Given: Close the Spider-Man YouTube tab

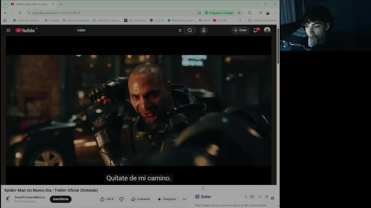Looking at the screenshot, I should pos(53,4).
